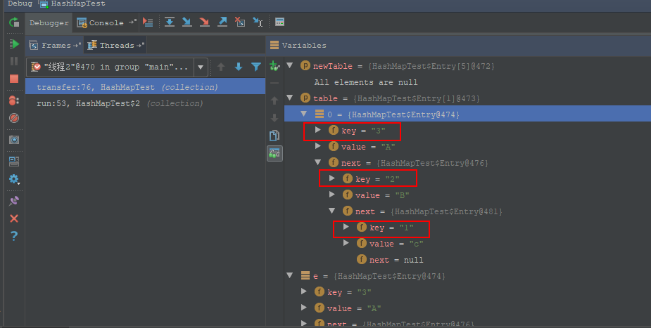Next frame blue down arrow
The width and height of the screenshot is (651, 328).
(239, 67)
